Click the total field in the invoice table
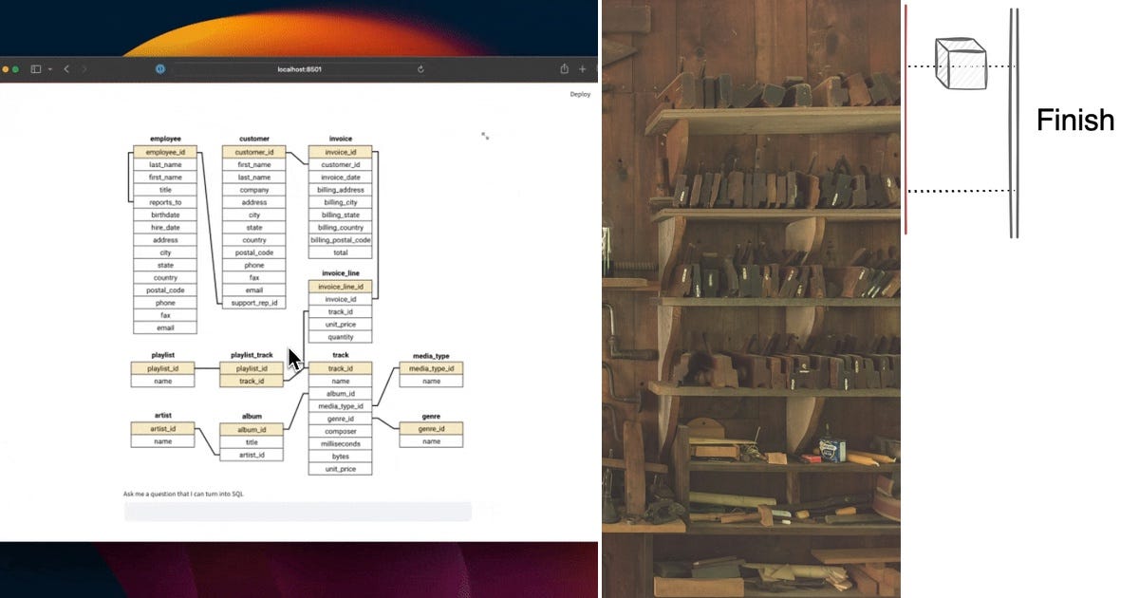 [340, 252]
